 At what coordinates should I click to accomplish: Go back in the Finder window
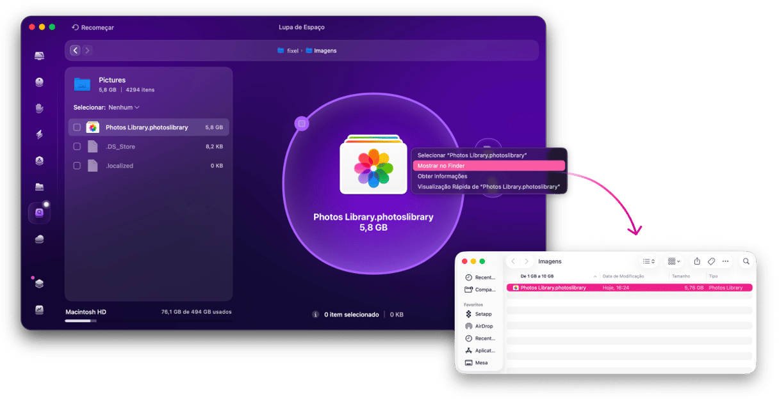513,261
